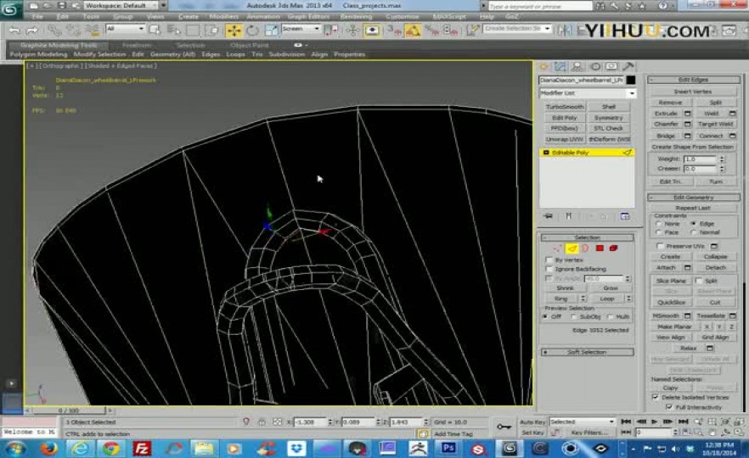This screenshot has height=458, width=749.
Task: Click the Pin Stack icon
Action: [x=549, y=216]
